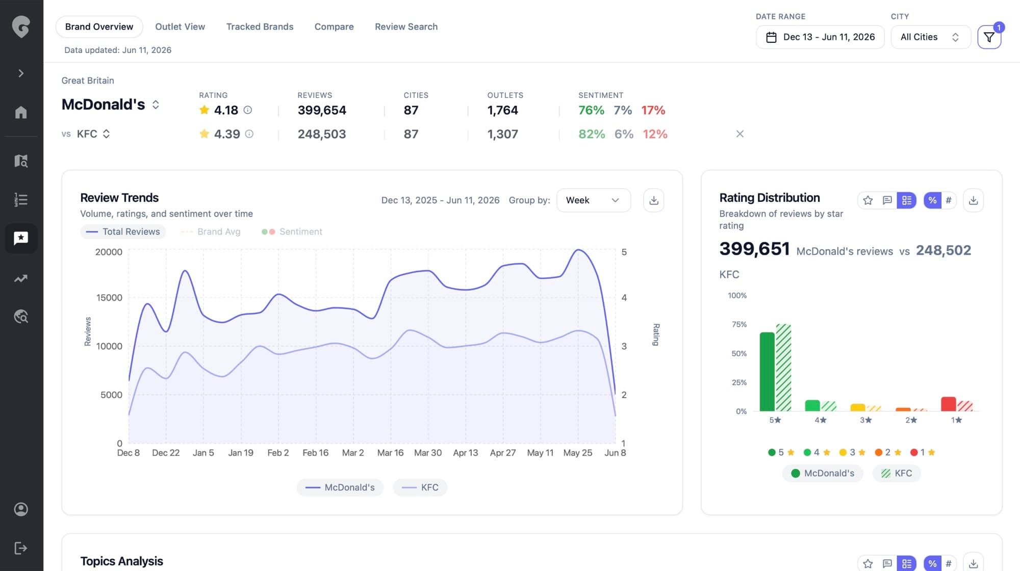Toggle the Total Reviews series
Image resolution: width=1020 pixels, height=571 pixels.
123,231
